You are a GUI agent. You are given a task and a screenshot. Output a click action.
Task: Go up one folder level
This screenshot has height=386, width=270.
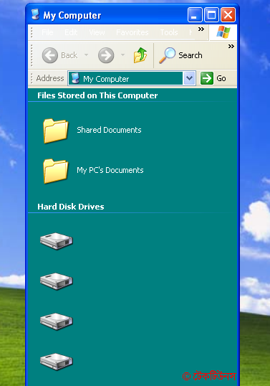[140, 55]
